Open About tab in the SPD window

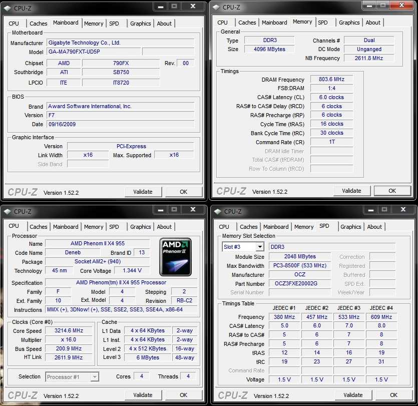374,227
